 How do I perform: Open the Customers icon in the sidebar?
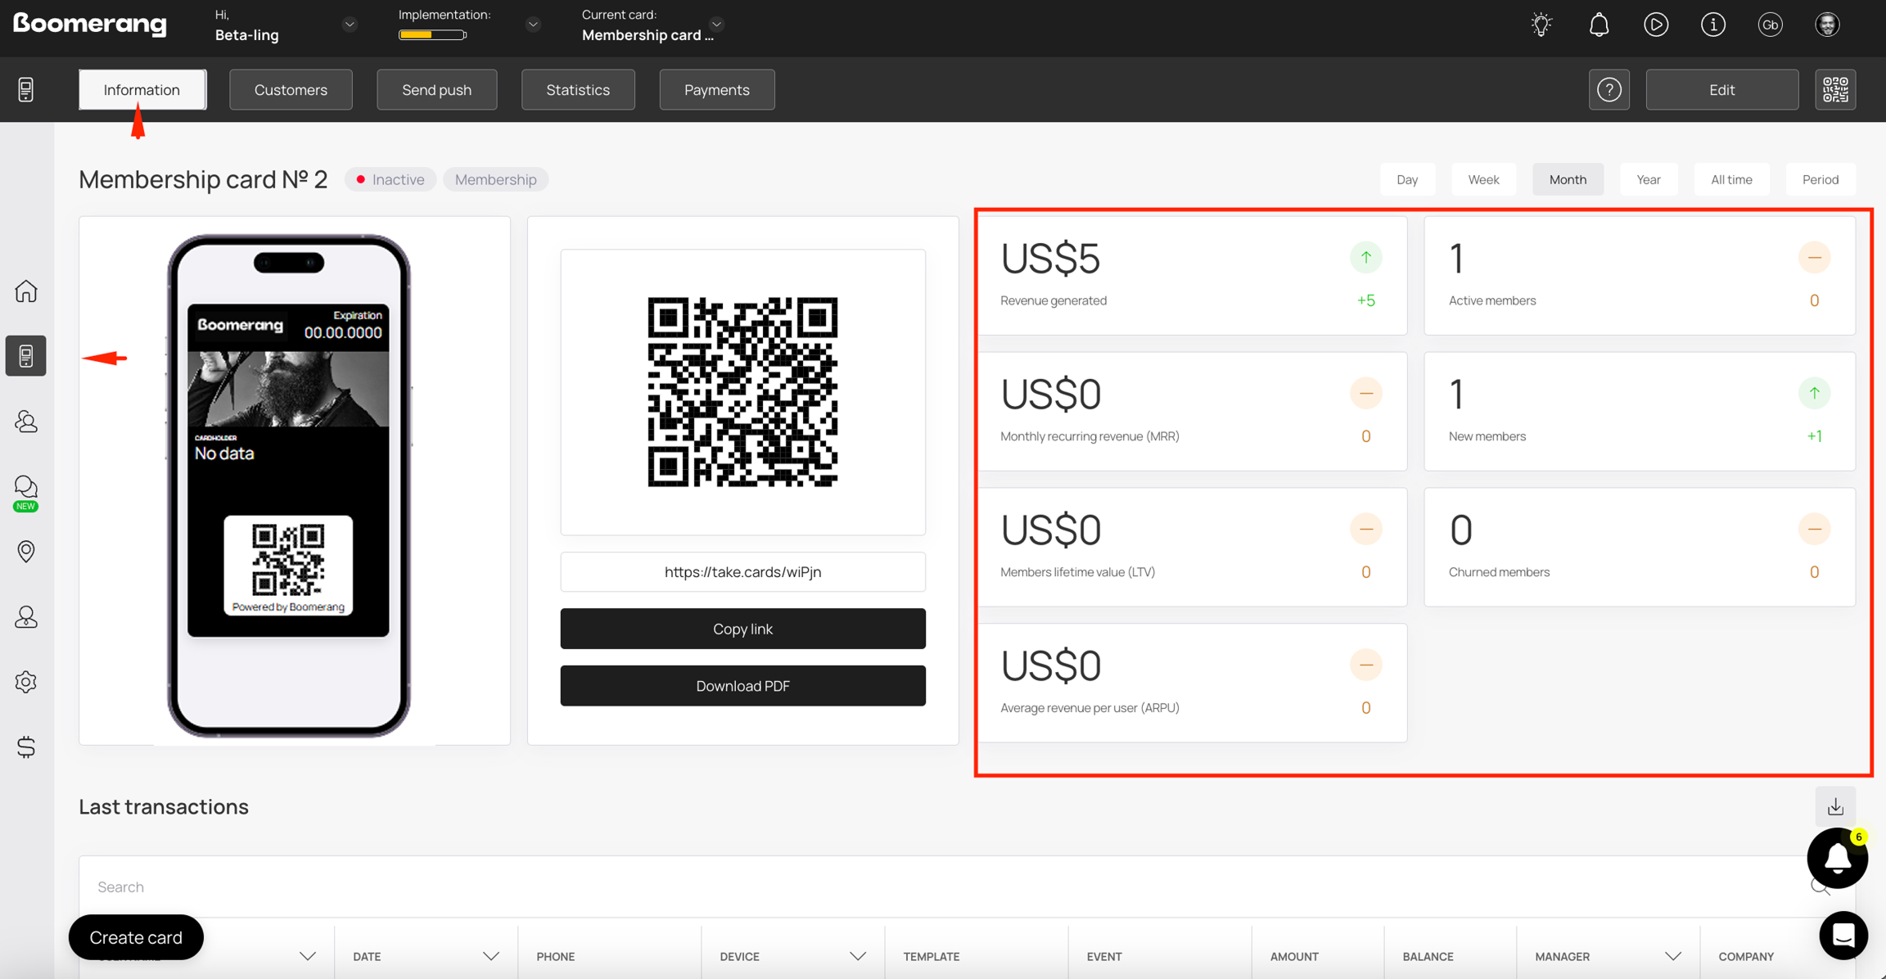(x=26, y=422)
